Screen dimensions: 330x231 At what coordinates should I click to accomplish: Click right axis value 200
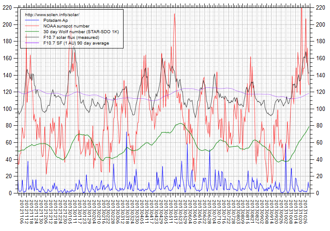click(320, 24)
